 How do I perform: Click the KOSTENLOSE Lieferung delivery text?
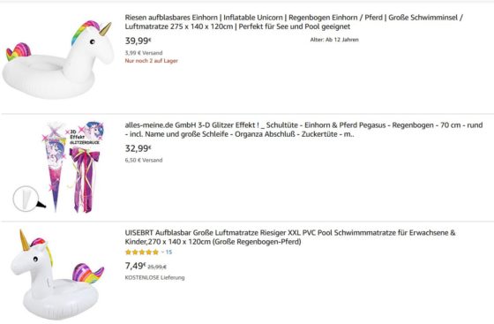click(154, 278)
